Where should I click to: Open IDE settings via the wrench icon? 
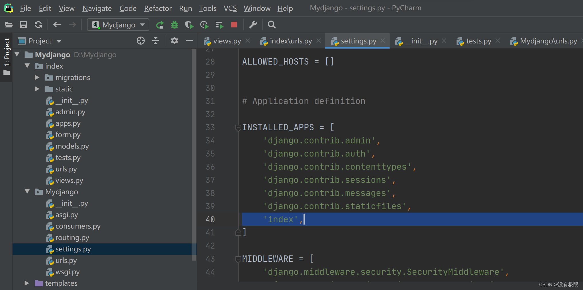click(x=253, y=25)
